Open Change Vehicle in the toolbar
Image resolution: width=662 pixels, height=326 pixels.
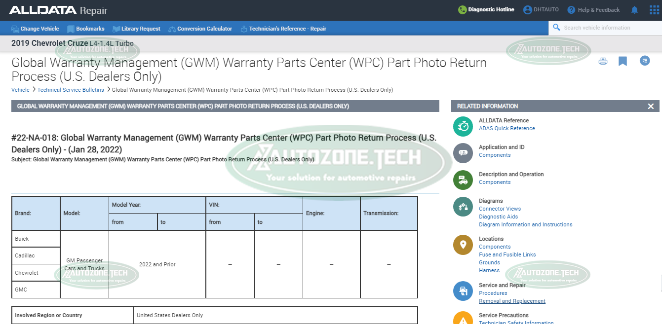35,29
